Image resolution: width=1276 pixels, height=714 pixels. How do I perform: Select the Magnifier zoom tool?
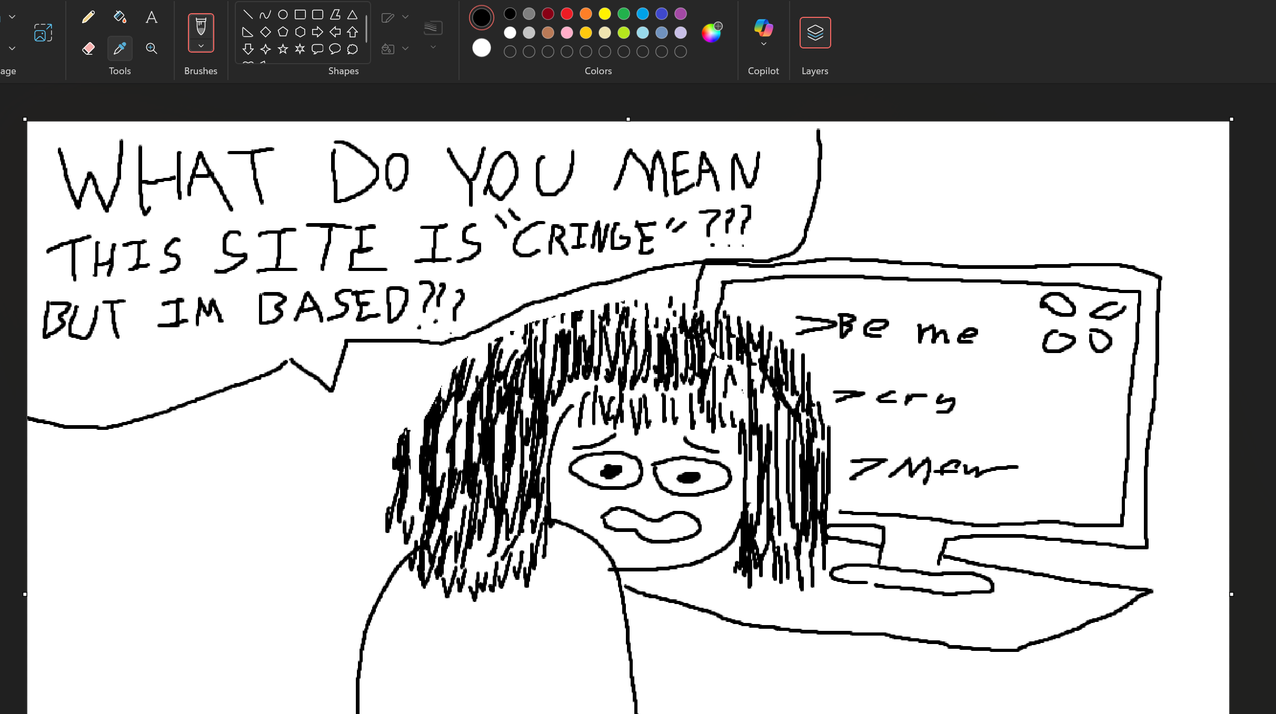click(x=151, y=48)
